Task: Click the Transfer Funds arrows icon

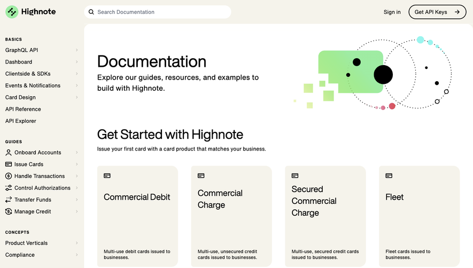Action: point(9,200)
